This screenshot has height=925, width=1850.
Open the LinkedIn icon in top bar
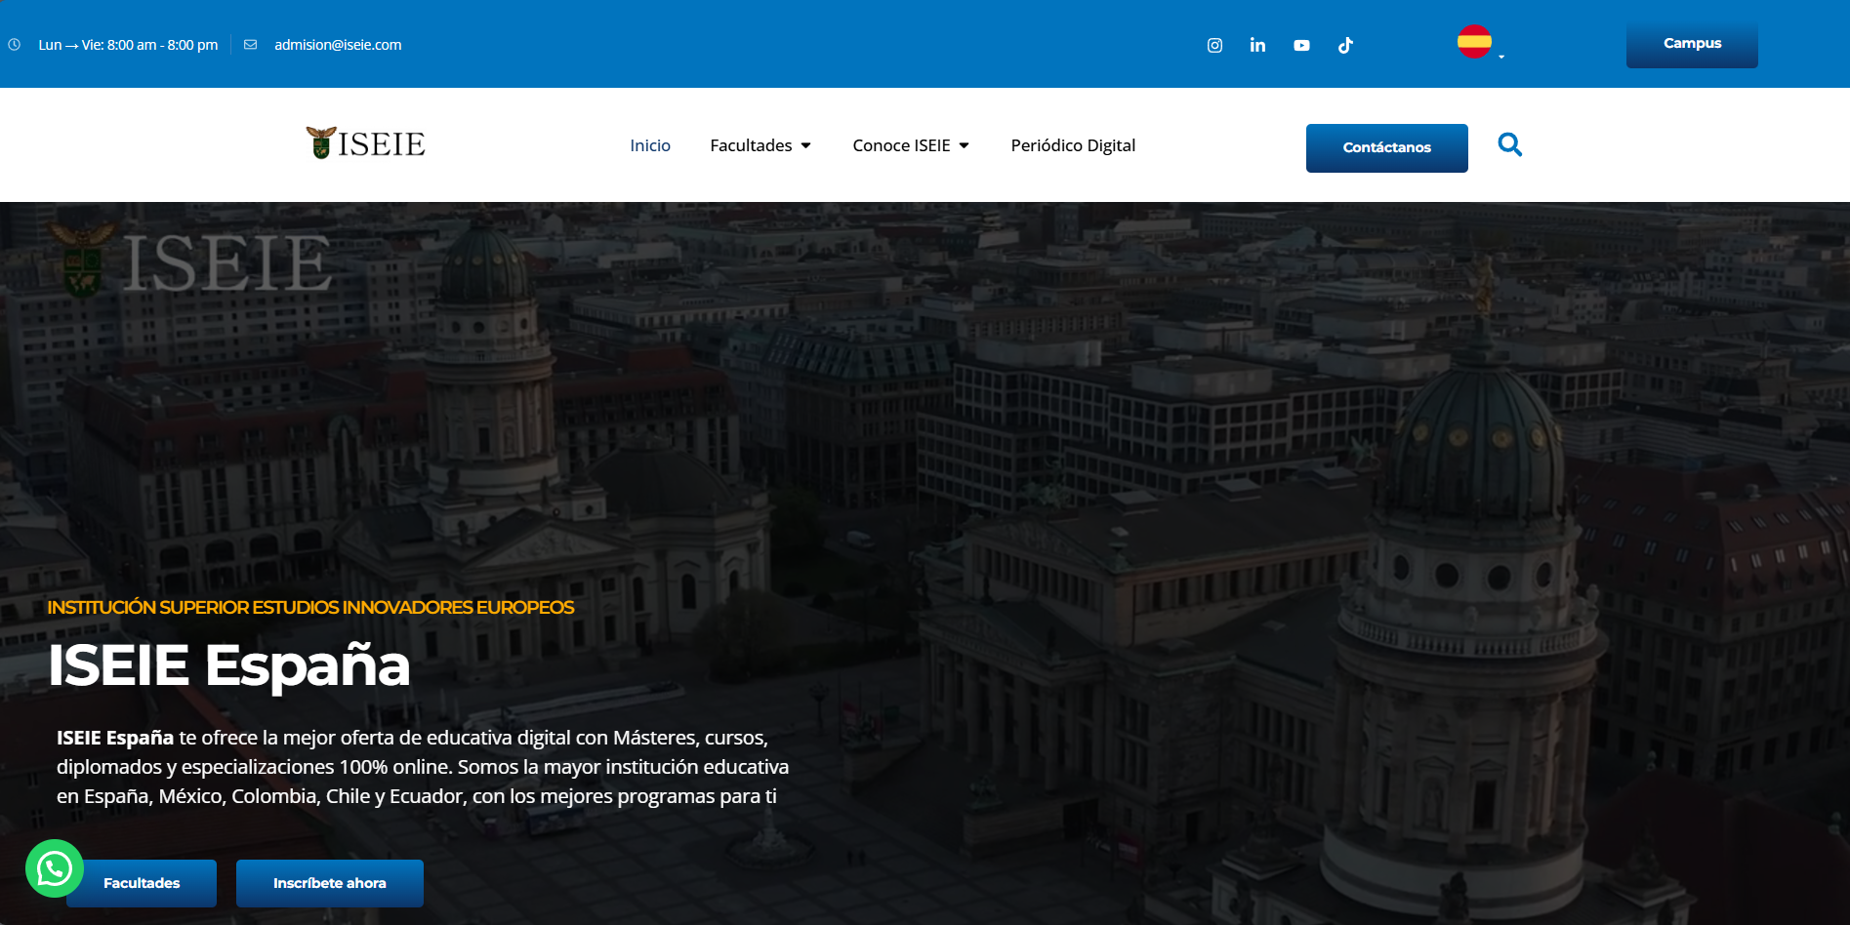tap(1257, 45)
